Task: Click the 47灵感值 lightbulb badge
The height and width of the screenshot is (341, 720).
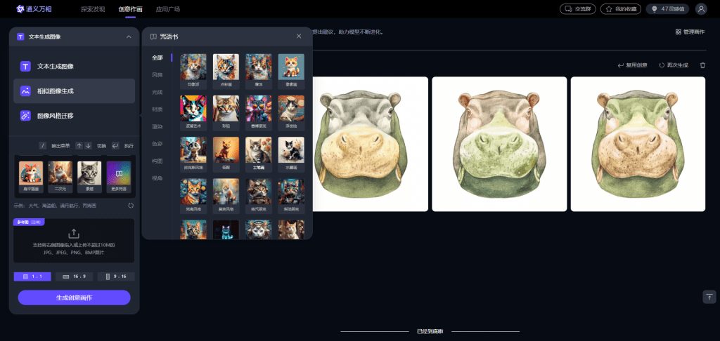Action: click(x=668, y=8)
